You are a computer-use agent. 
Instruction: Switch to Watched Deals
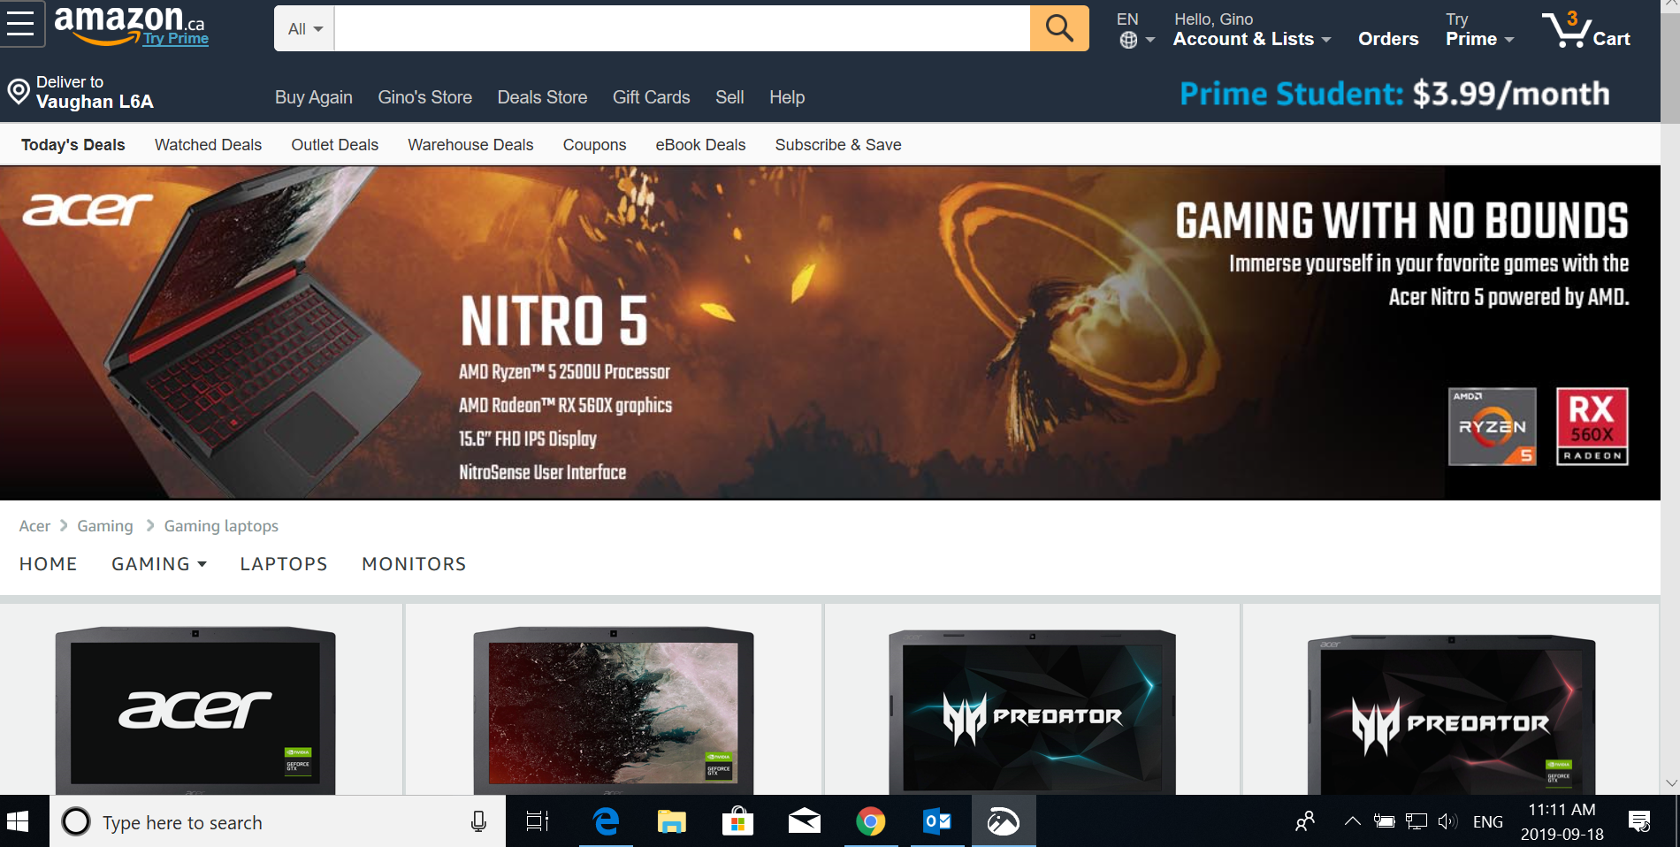208,145
